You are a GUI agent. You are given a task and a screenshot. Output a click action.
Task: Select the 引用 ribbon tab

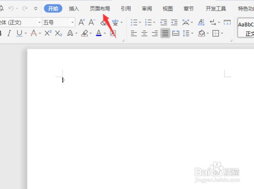(126, 9)
